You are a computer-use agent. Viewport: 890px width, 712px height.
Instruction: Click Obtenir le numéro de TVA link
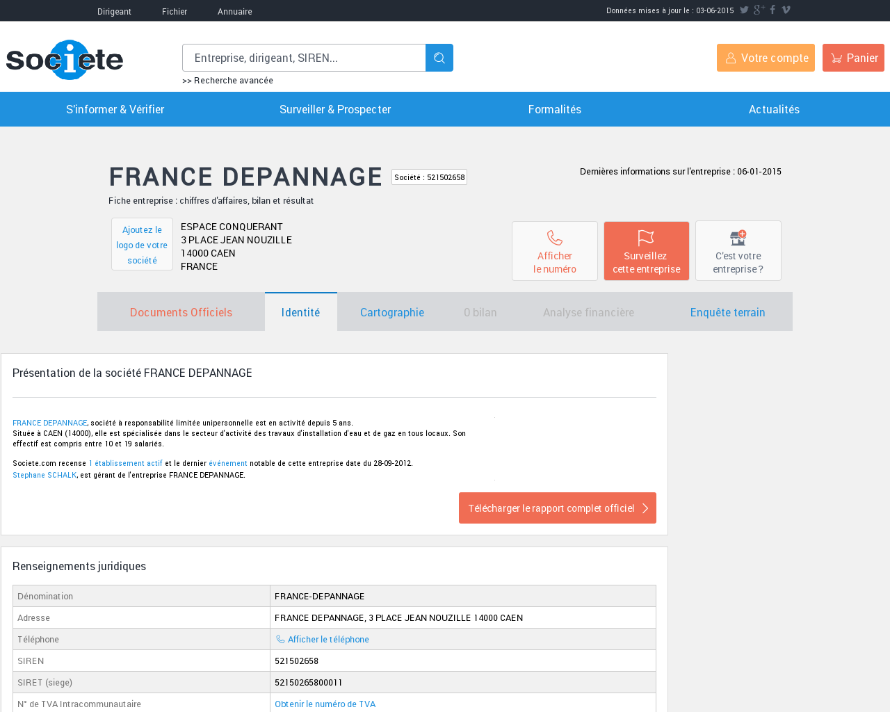pyautogui.click(x=325, y=704)
